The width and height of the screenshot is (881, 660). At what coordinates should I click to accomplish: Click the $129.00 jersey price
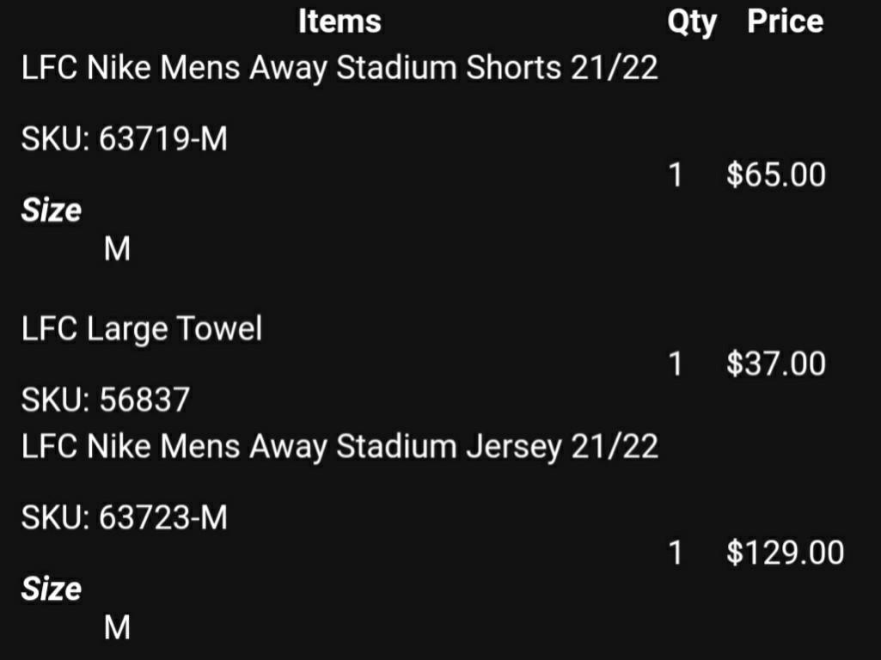pyautogui.click(x=785, y=553)
